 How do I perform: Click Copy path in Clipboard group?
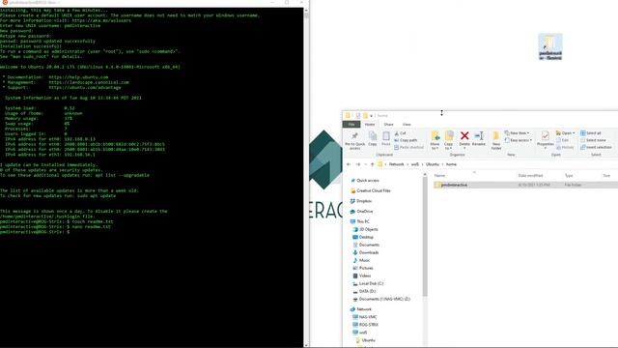[406, 140]
